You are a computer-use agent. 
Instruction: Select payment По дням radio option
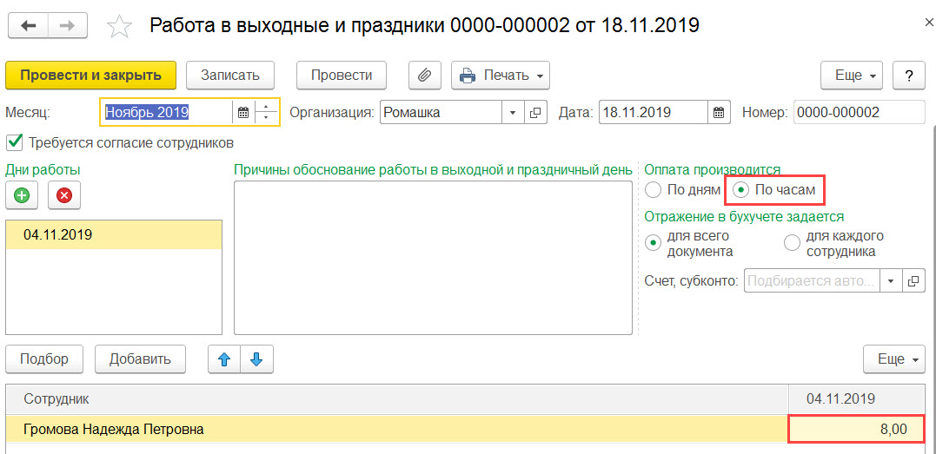(x=654, y=190)
